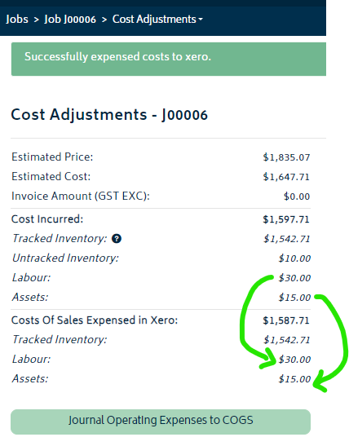
Task: Click the success message banner
Action: click(169, 59)
